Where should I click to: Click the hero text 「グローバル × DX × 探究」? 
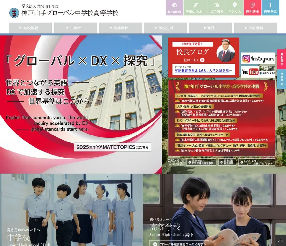(x=81, y=61)
